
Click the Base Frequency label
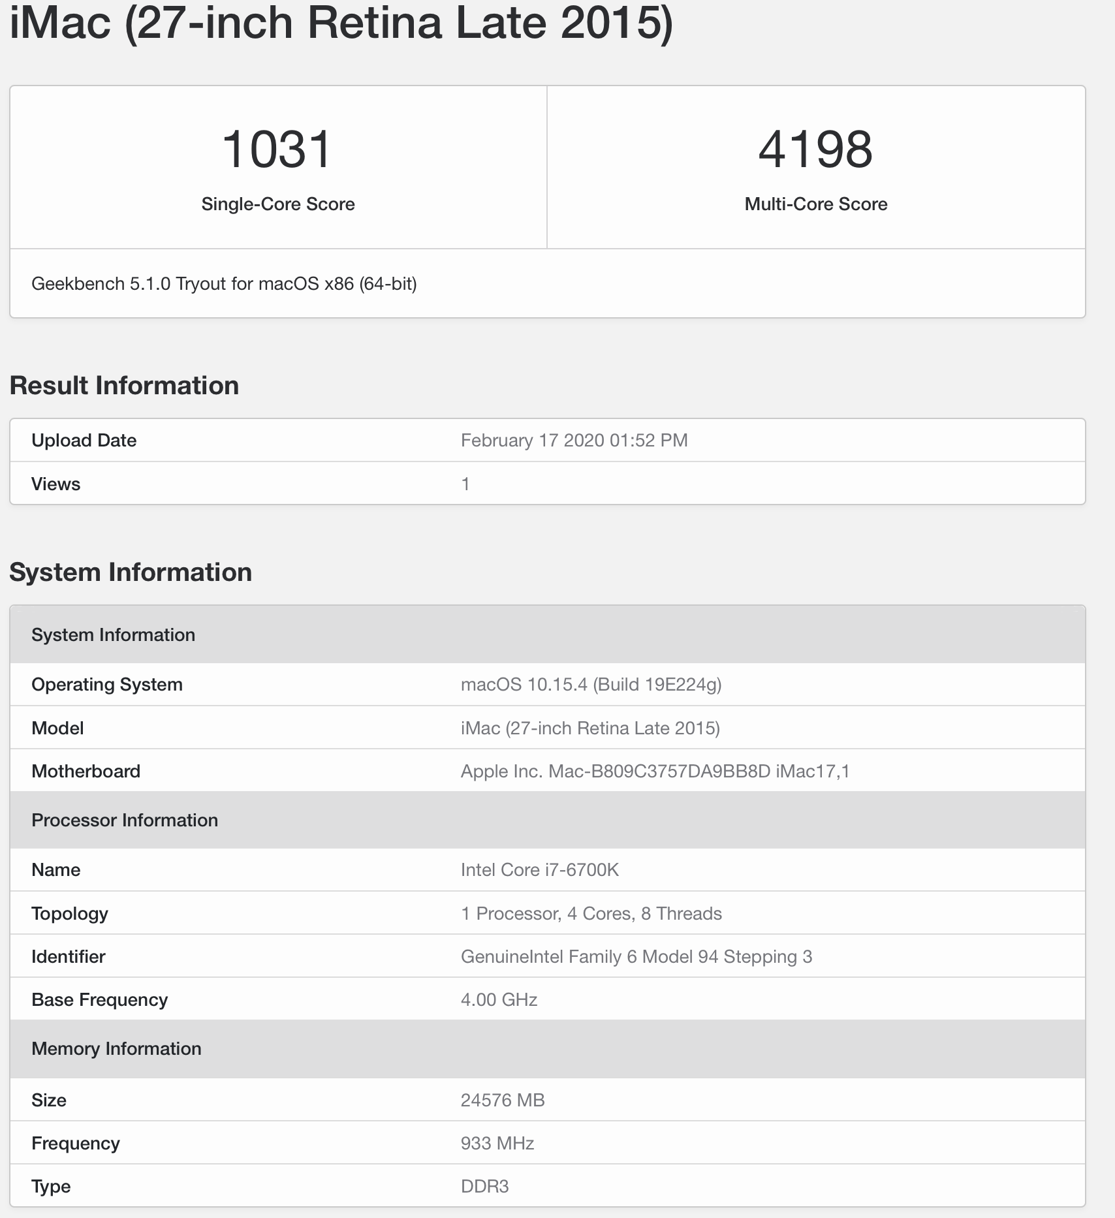[x=100, y=1000]
